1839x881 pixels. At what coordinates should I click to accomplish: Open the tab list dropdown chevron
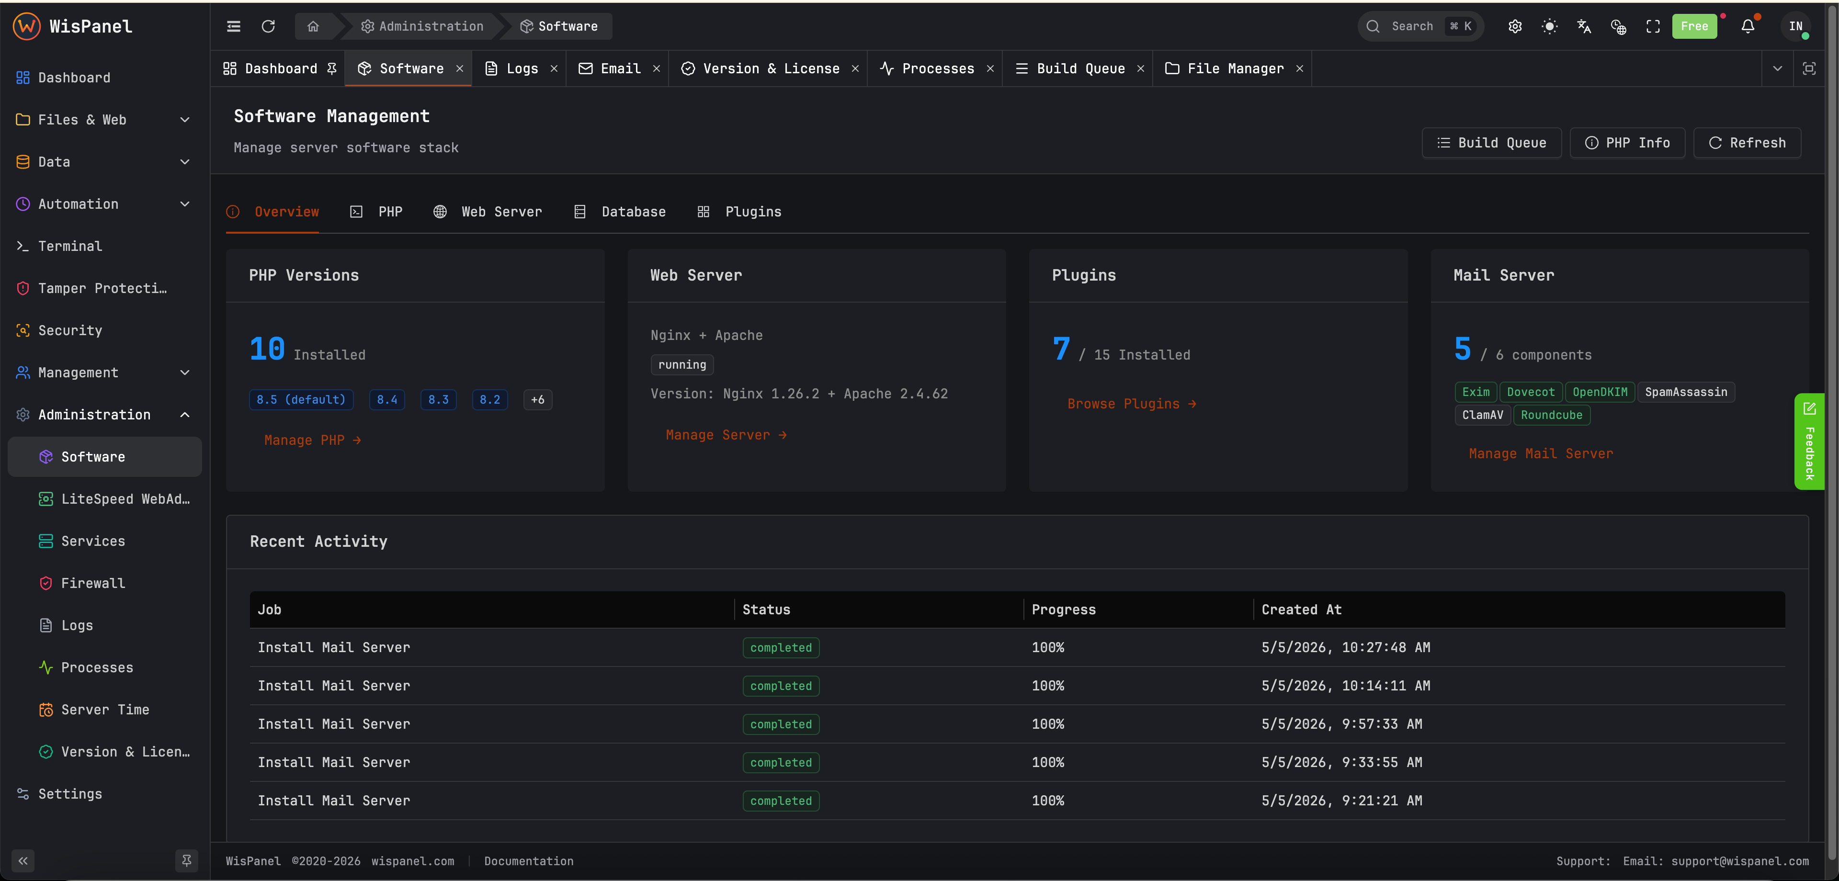tap(1778, 68)
